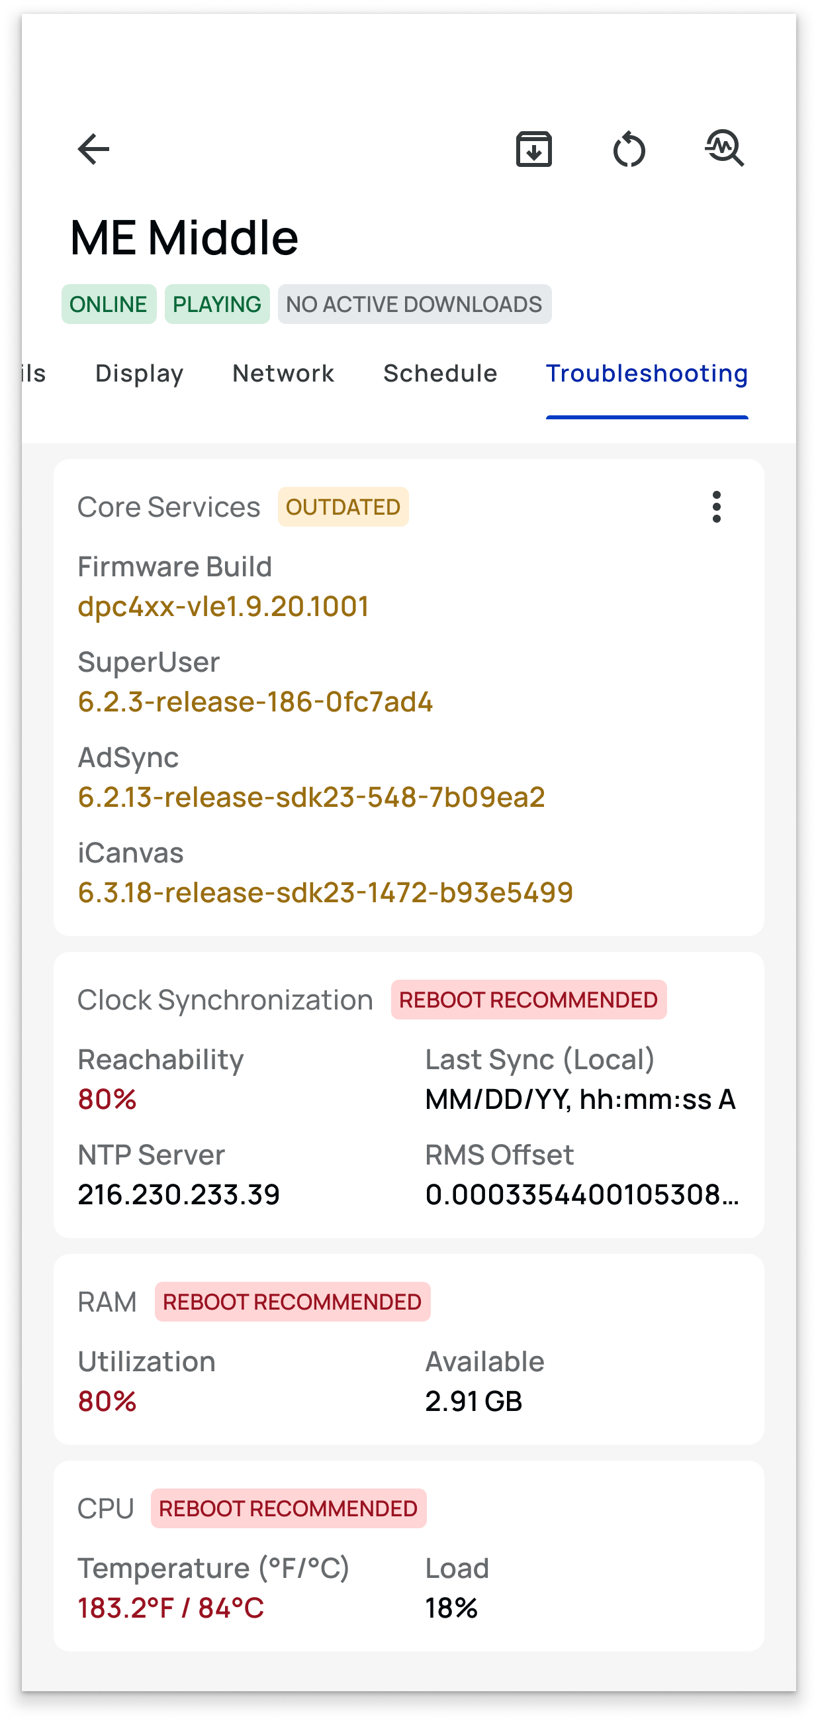The height and width of the screenshot is (1721, 818).
Task: Click the CPU REBOOT RECOMMENDED badge
Action: pos(289,1508)
